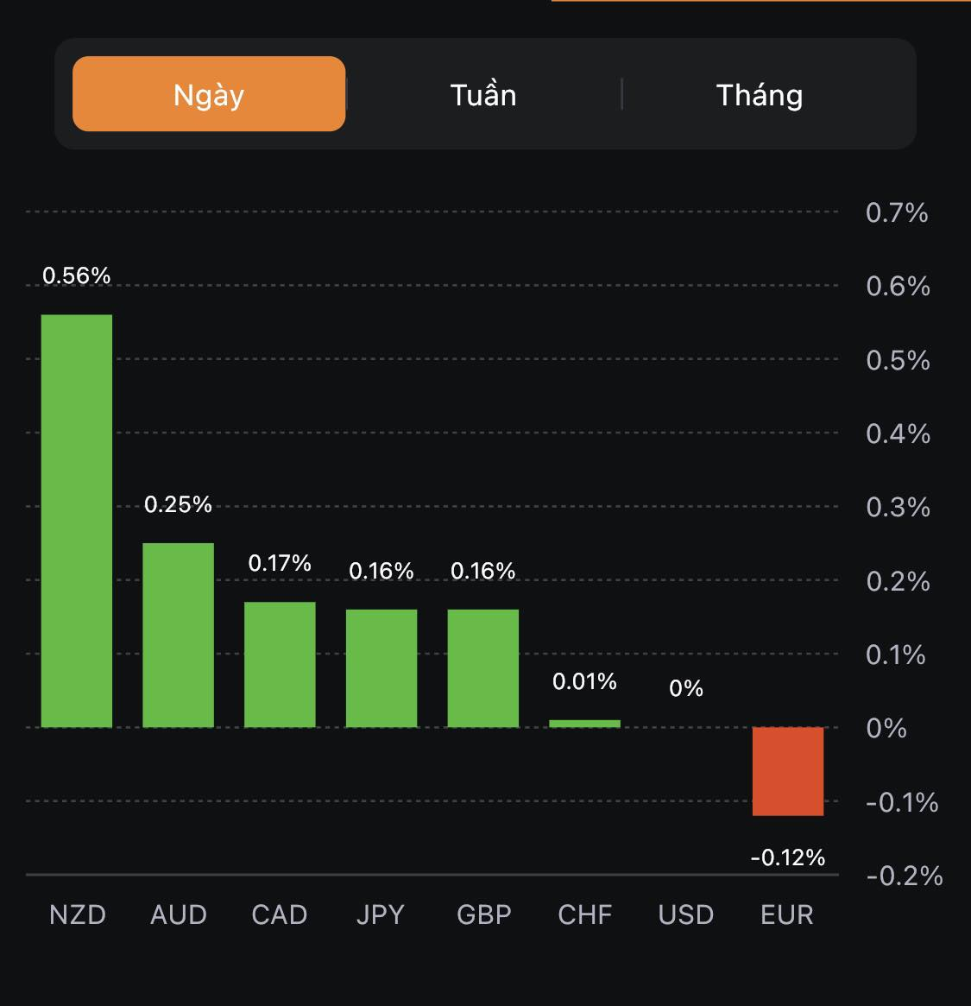Tap the 0.56% value label
The width and height of the screenshot is (971, 1006).
pyautogui.click(x=77, y=275)
